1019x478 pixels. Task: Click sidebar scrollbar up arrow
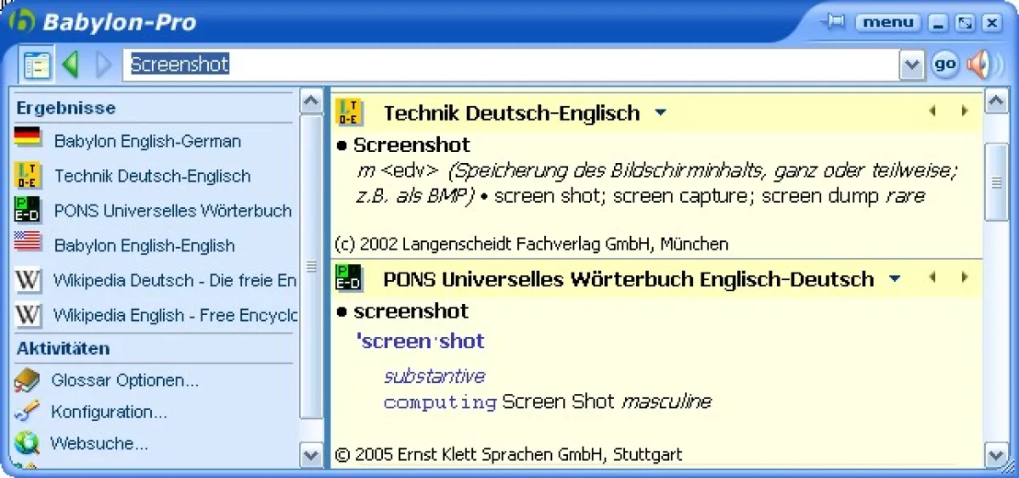[312, 102]
